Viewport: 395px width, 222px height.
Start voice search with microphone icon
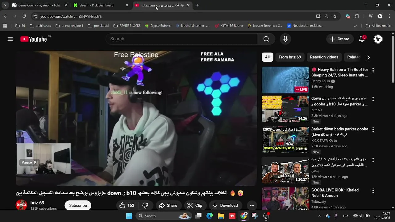click(285, 39)
